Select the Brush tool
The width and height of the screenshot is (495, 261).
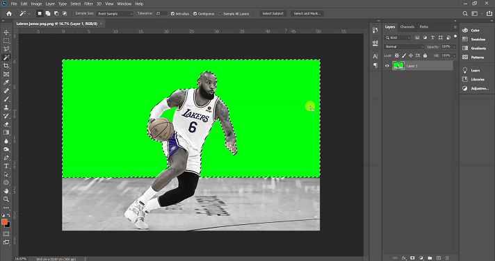[6, 99]
